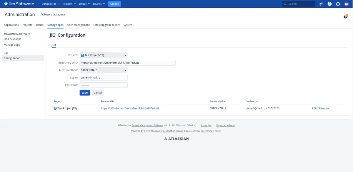Select Configuration in the JIGI sidebar

click(23, 58)
